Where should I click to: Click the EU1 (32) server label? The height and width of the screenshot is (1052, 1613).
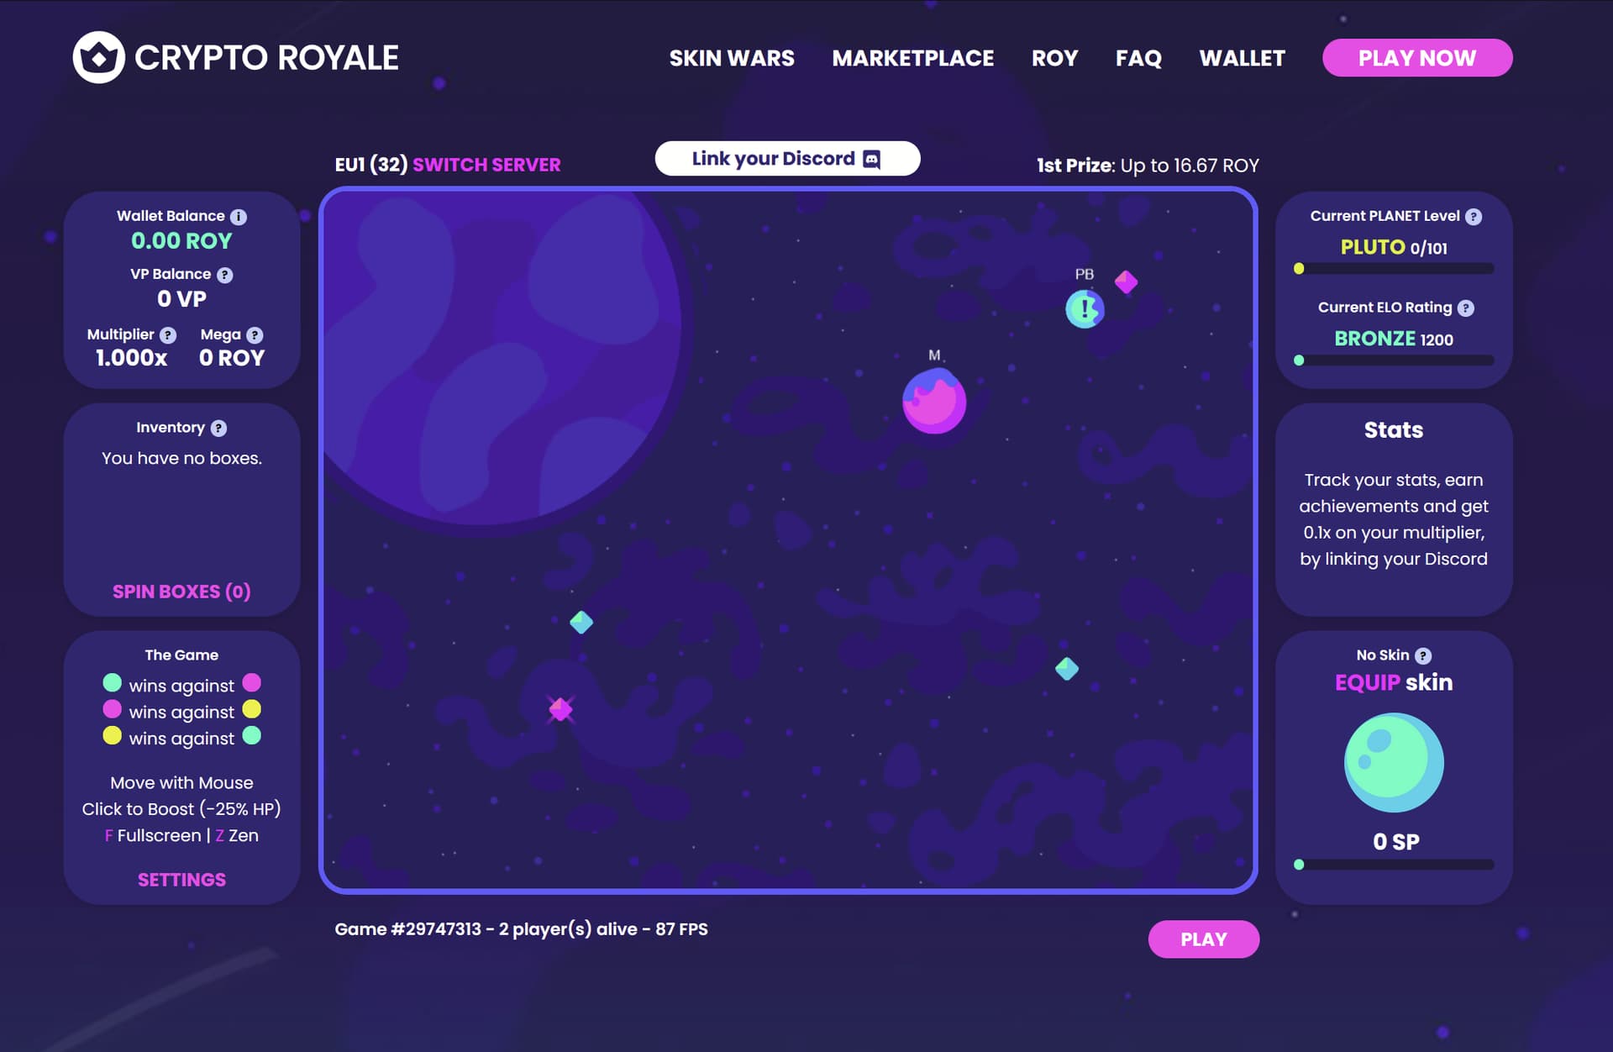tap(371, 165)
